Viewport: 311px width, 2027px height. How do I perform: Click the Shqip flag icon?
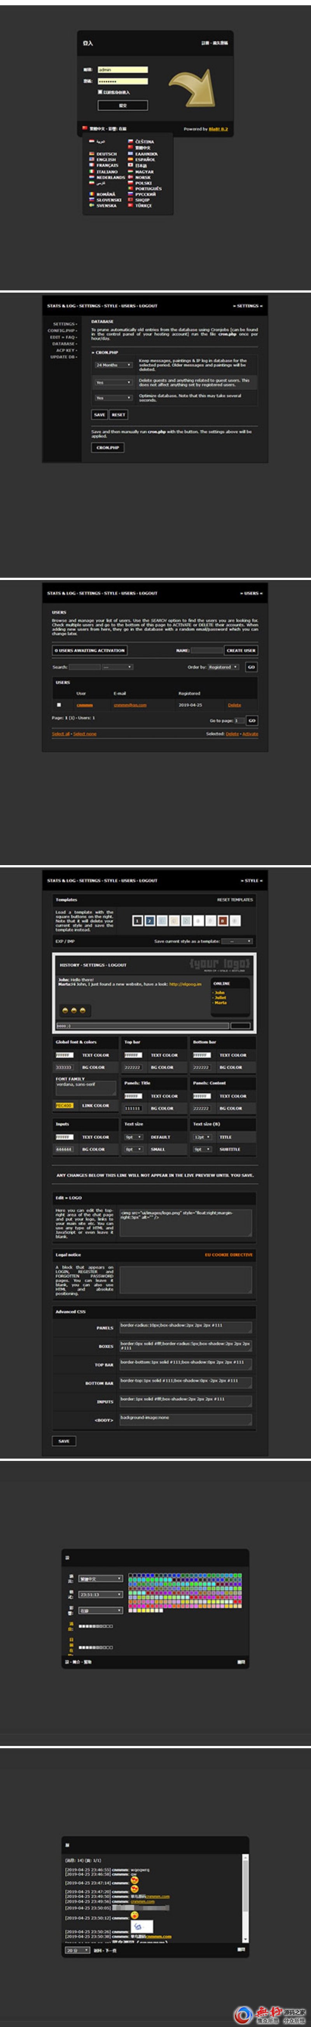[131, 200]
